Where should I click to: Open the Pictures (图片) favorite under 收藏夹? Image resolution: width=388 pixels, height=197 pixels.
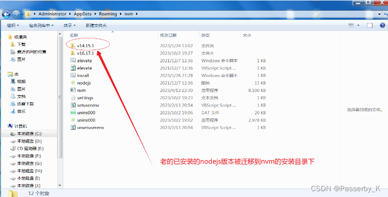[21, 59]
